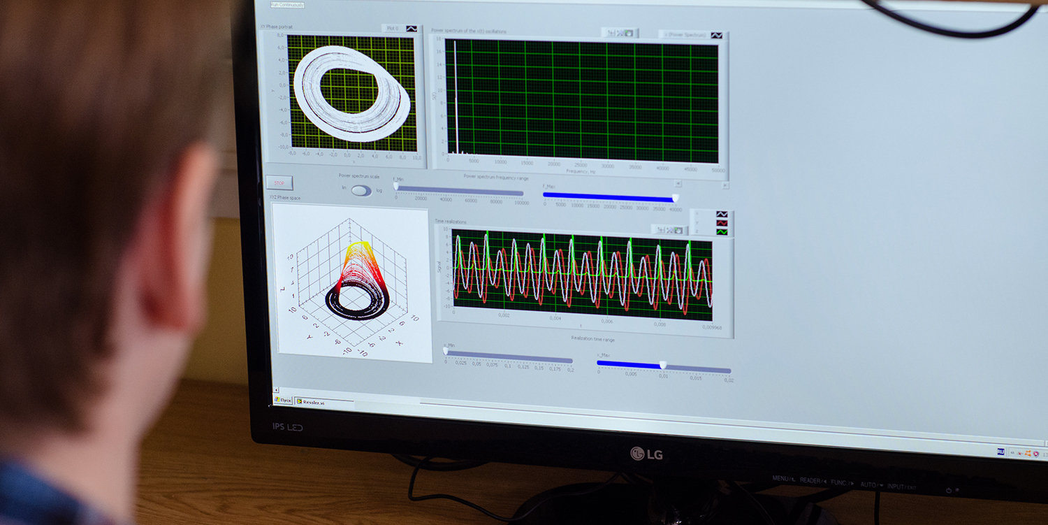Image resolution: width=1048 pixels, height=525 pixels.
Task: Click the XYZ Phase space 3D plot
Action: pos(352,283)
